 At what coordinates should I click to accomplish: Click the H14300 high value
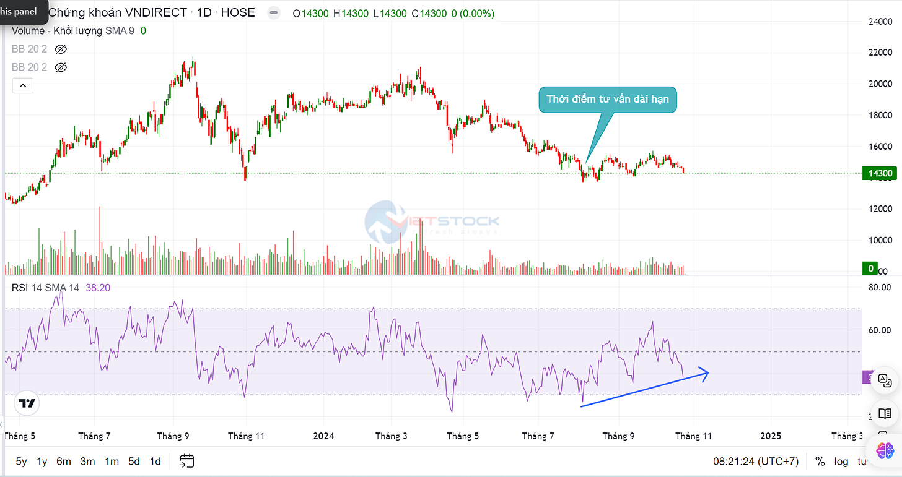point(352,13)
